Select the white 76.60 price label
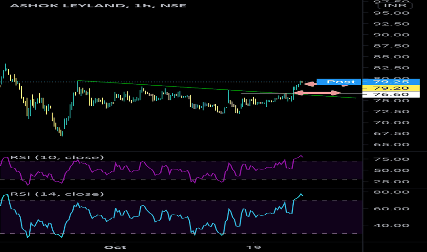Image resolution: width=427 pixels, height=252 pixels. [x=391, y=94]
